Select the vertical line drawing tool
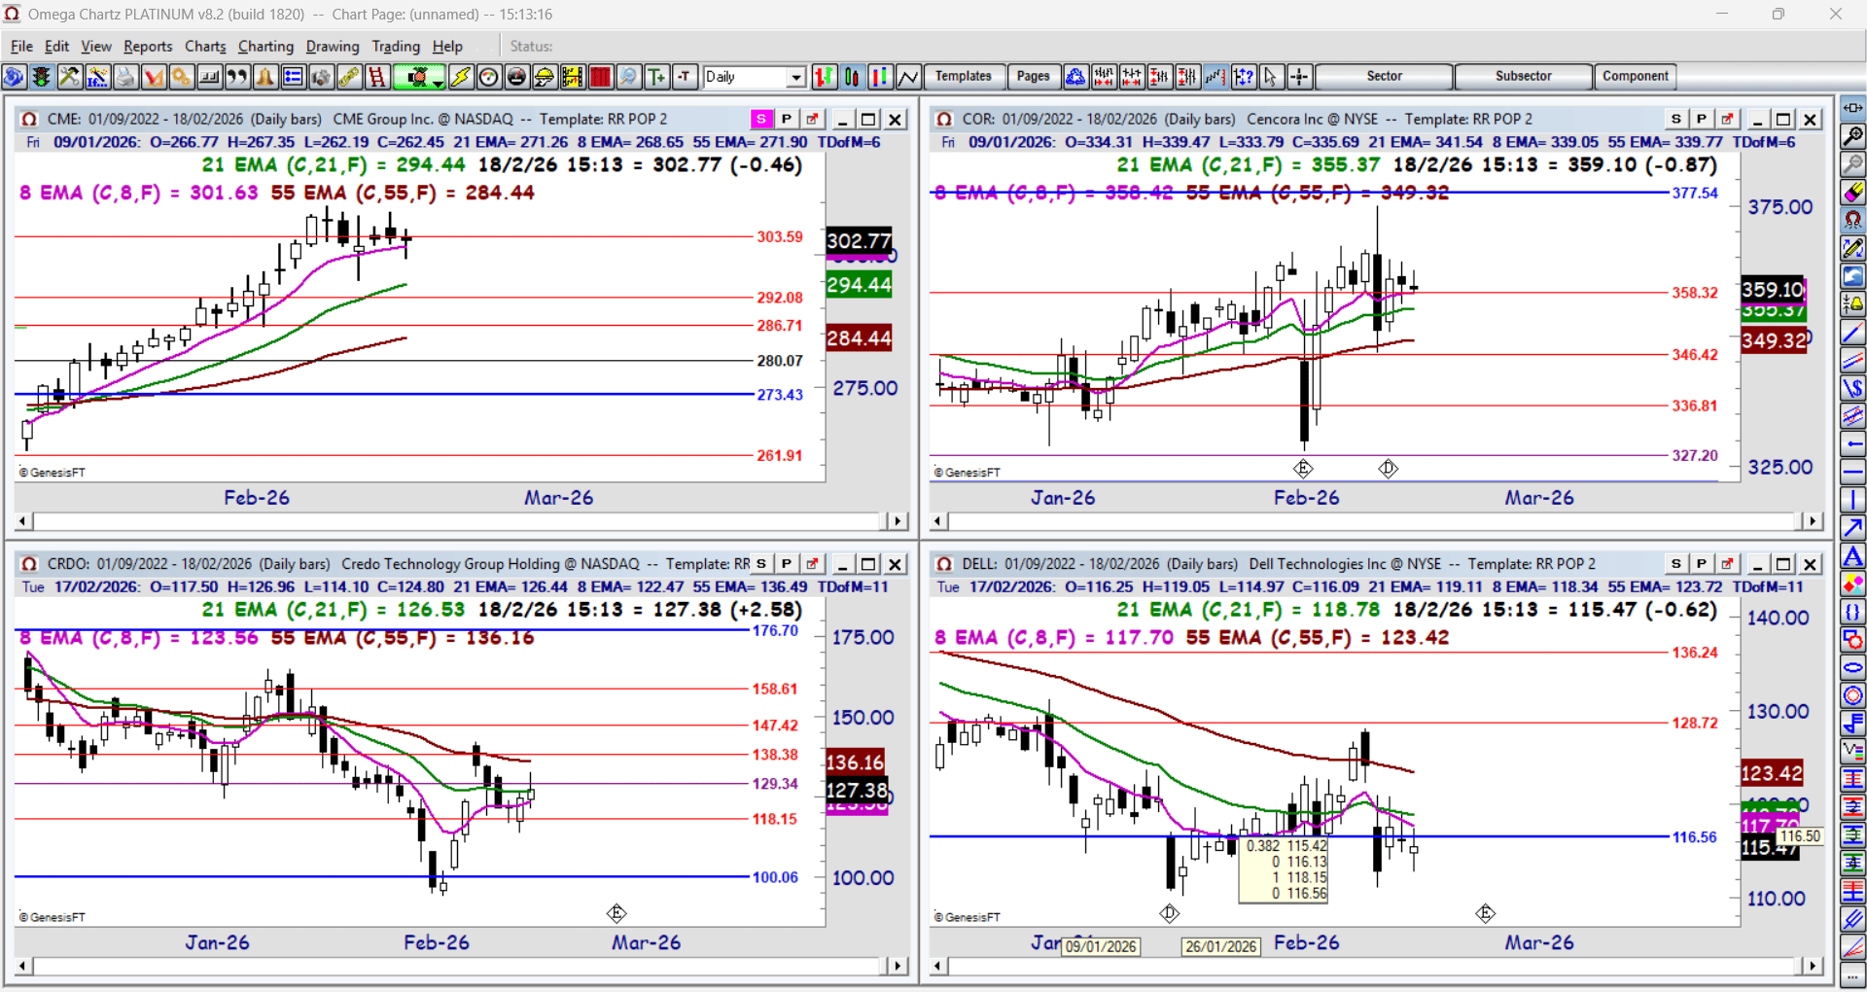 (x=1853, y=500)
